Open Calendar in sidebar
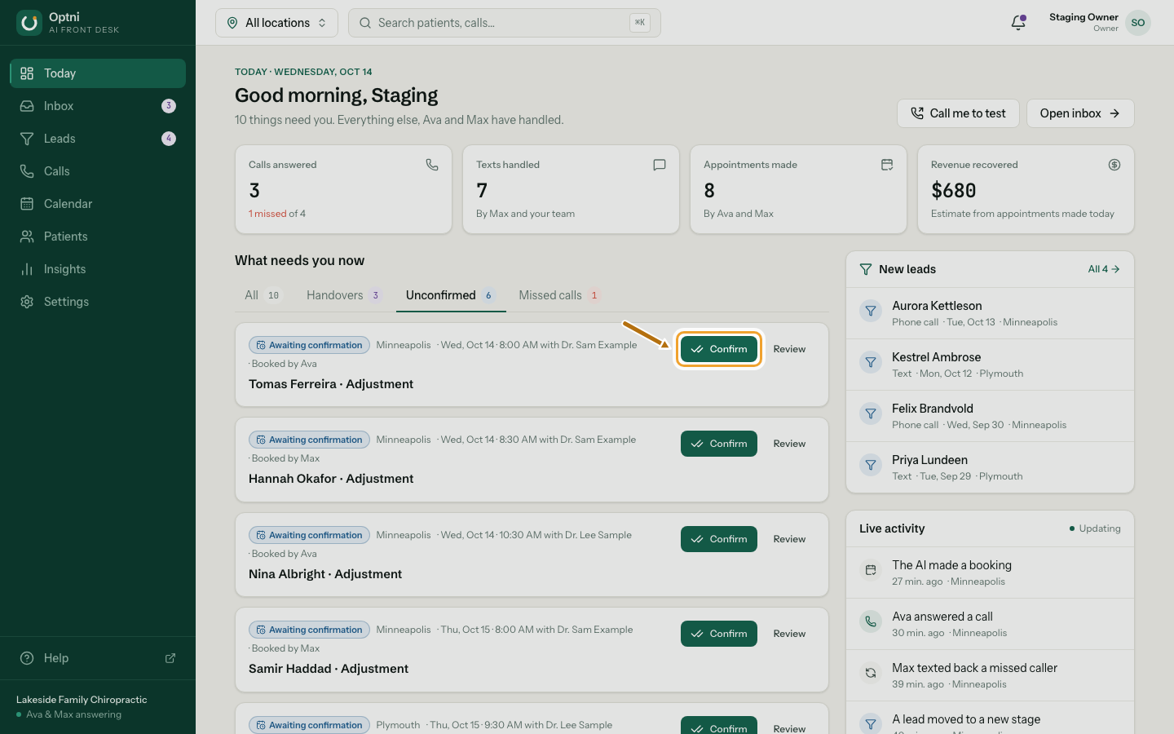Screen dimensions: 1174x734 pos(98,204)
